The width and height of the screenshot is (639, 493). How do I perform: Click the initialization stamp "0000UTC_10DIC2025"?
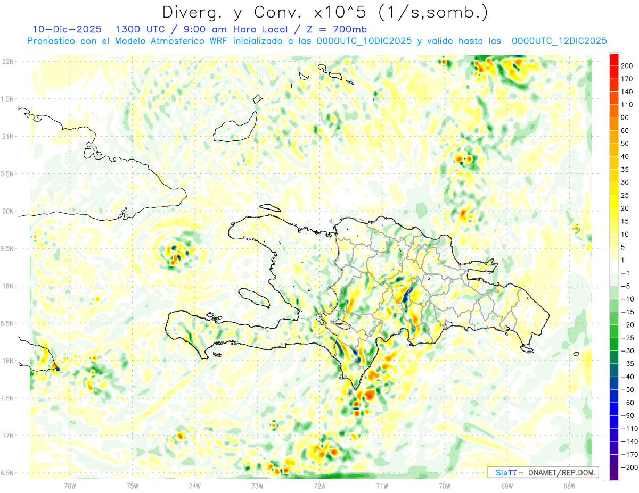point(364,41)
